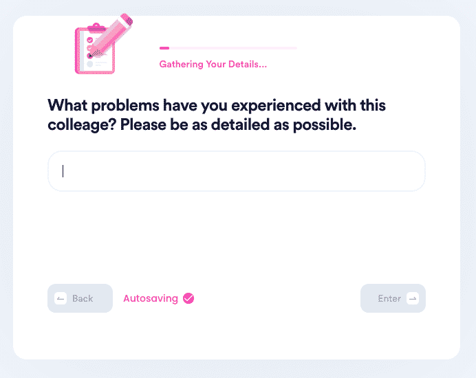Click the pink pencil graphic

[x=111, y=35]
